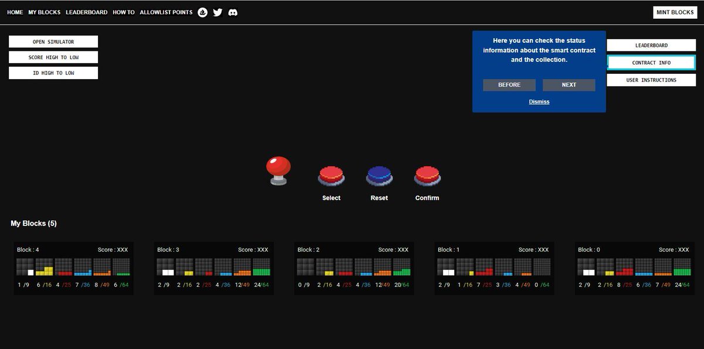Click Block 2's '20/64' value
Image resolution: width=704 pixels, height=349 pixels.
coord(402,285)
